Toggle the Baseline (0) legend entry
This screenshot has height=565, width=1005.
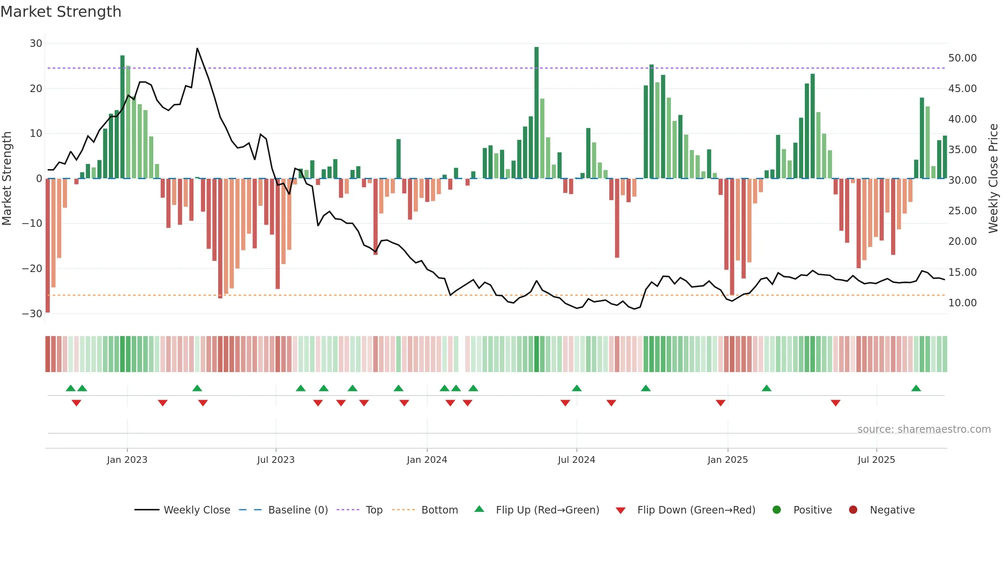(283, 510)
